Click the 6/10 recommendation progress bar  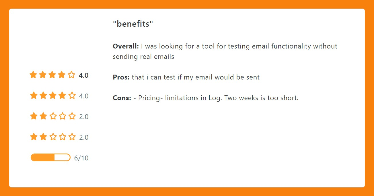(x=50, y=158)
